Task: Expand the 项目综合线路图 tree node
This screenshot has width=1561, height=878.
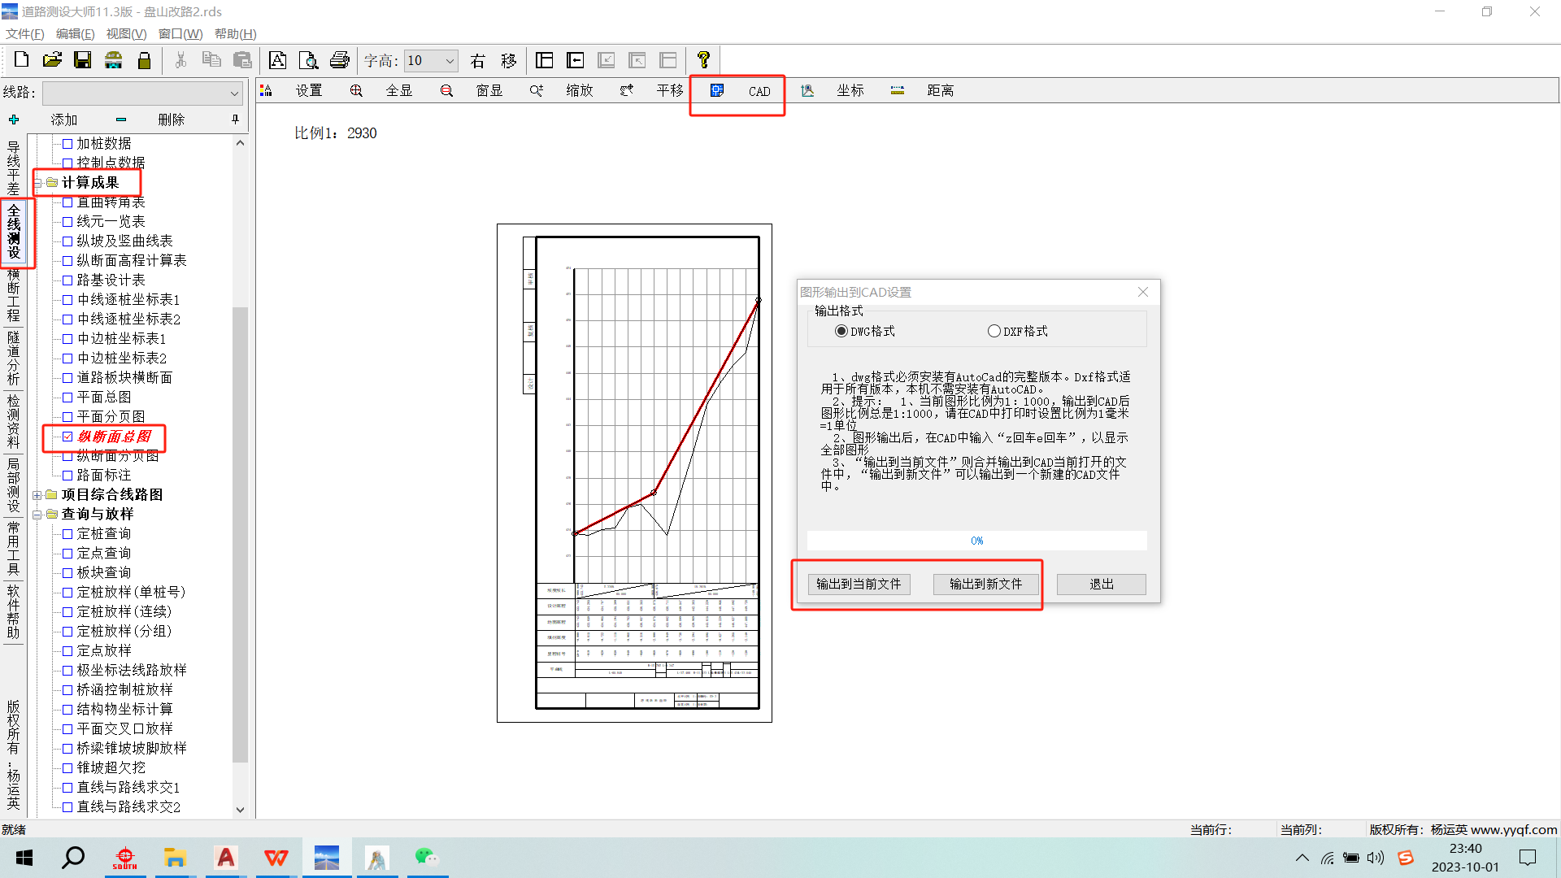Action: (x=37, y=495)
